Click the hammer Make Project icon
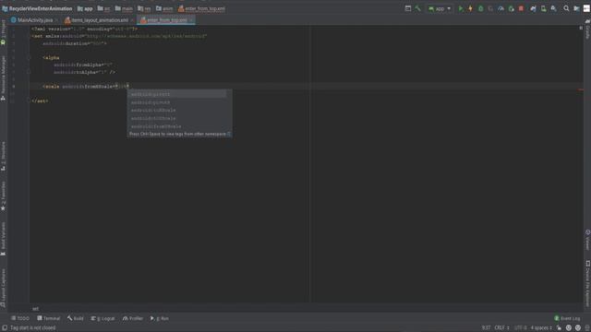 [417, 8]
